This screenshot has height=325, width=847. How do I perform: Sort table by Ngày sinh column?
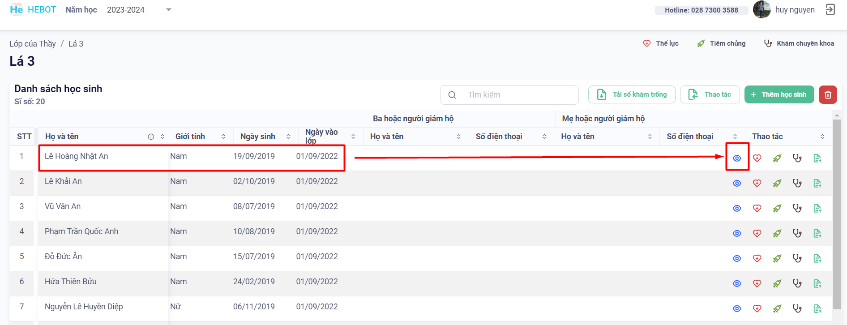point(288,137)
